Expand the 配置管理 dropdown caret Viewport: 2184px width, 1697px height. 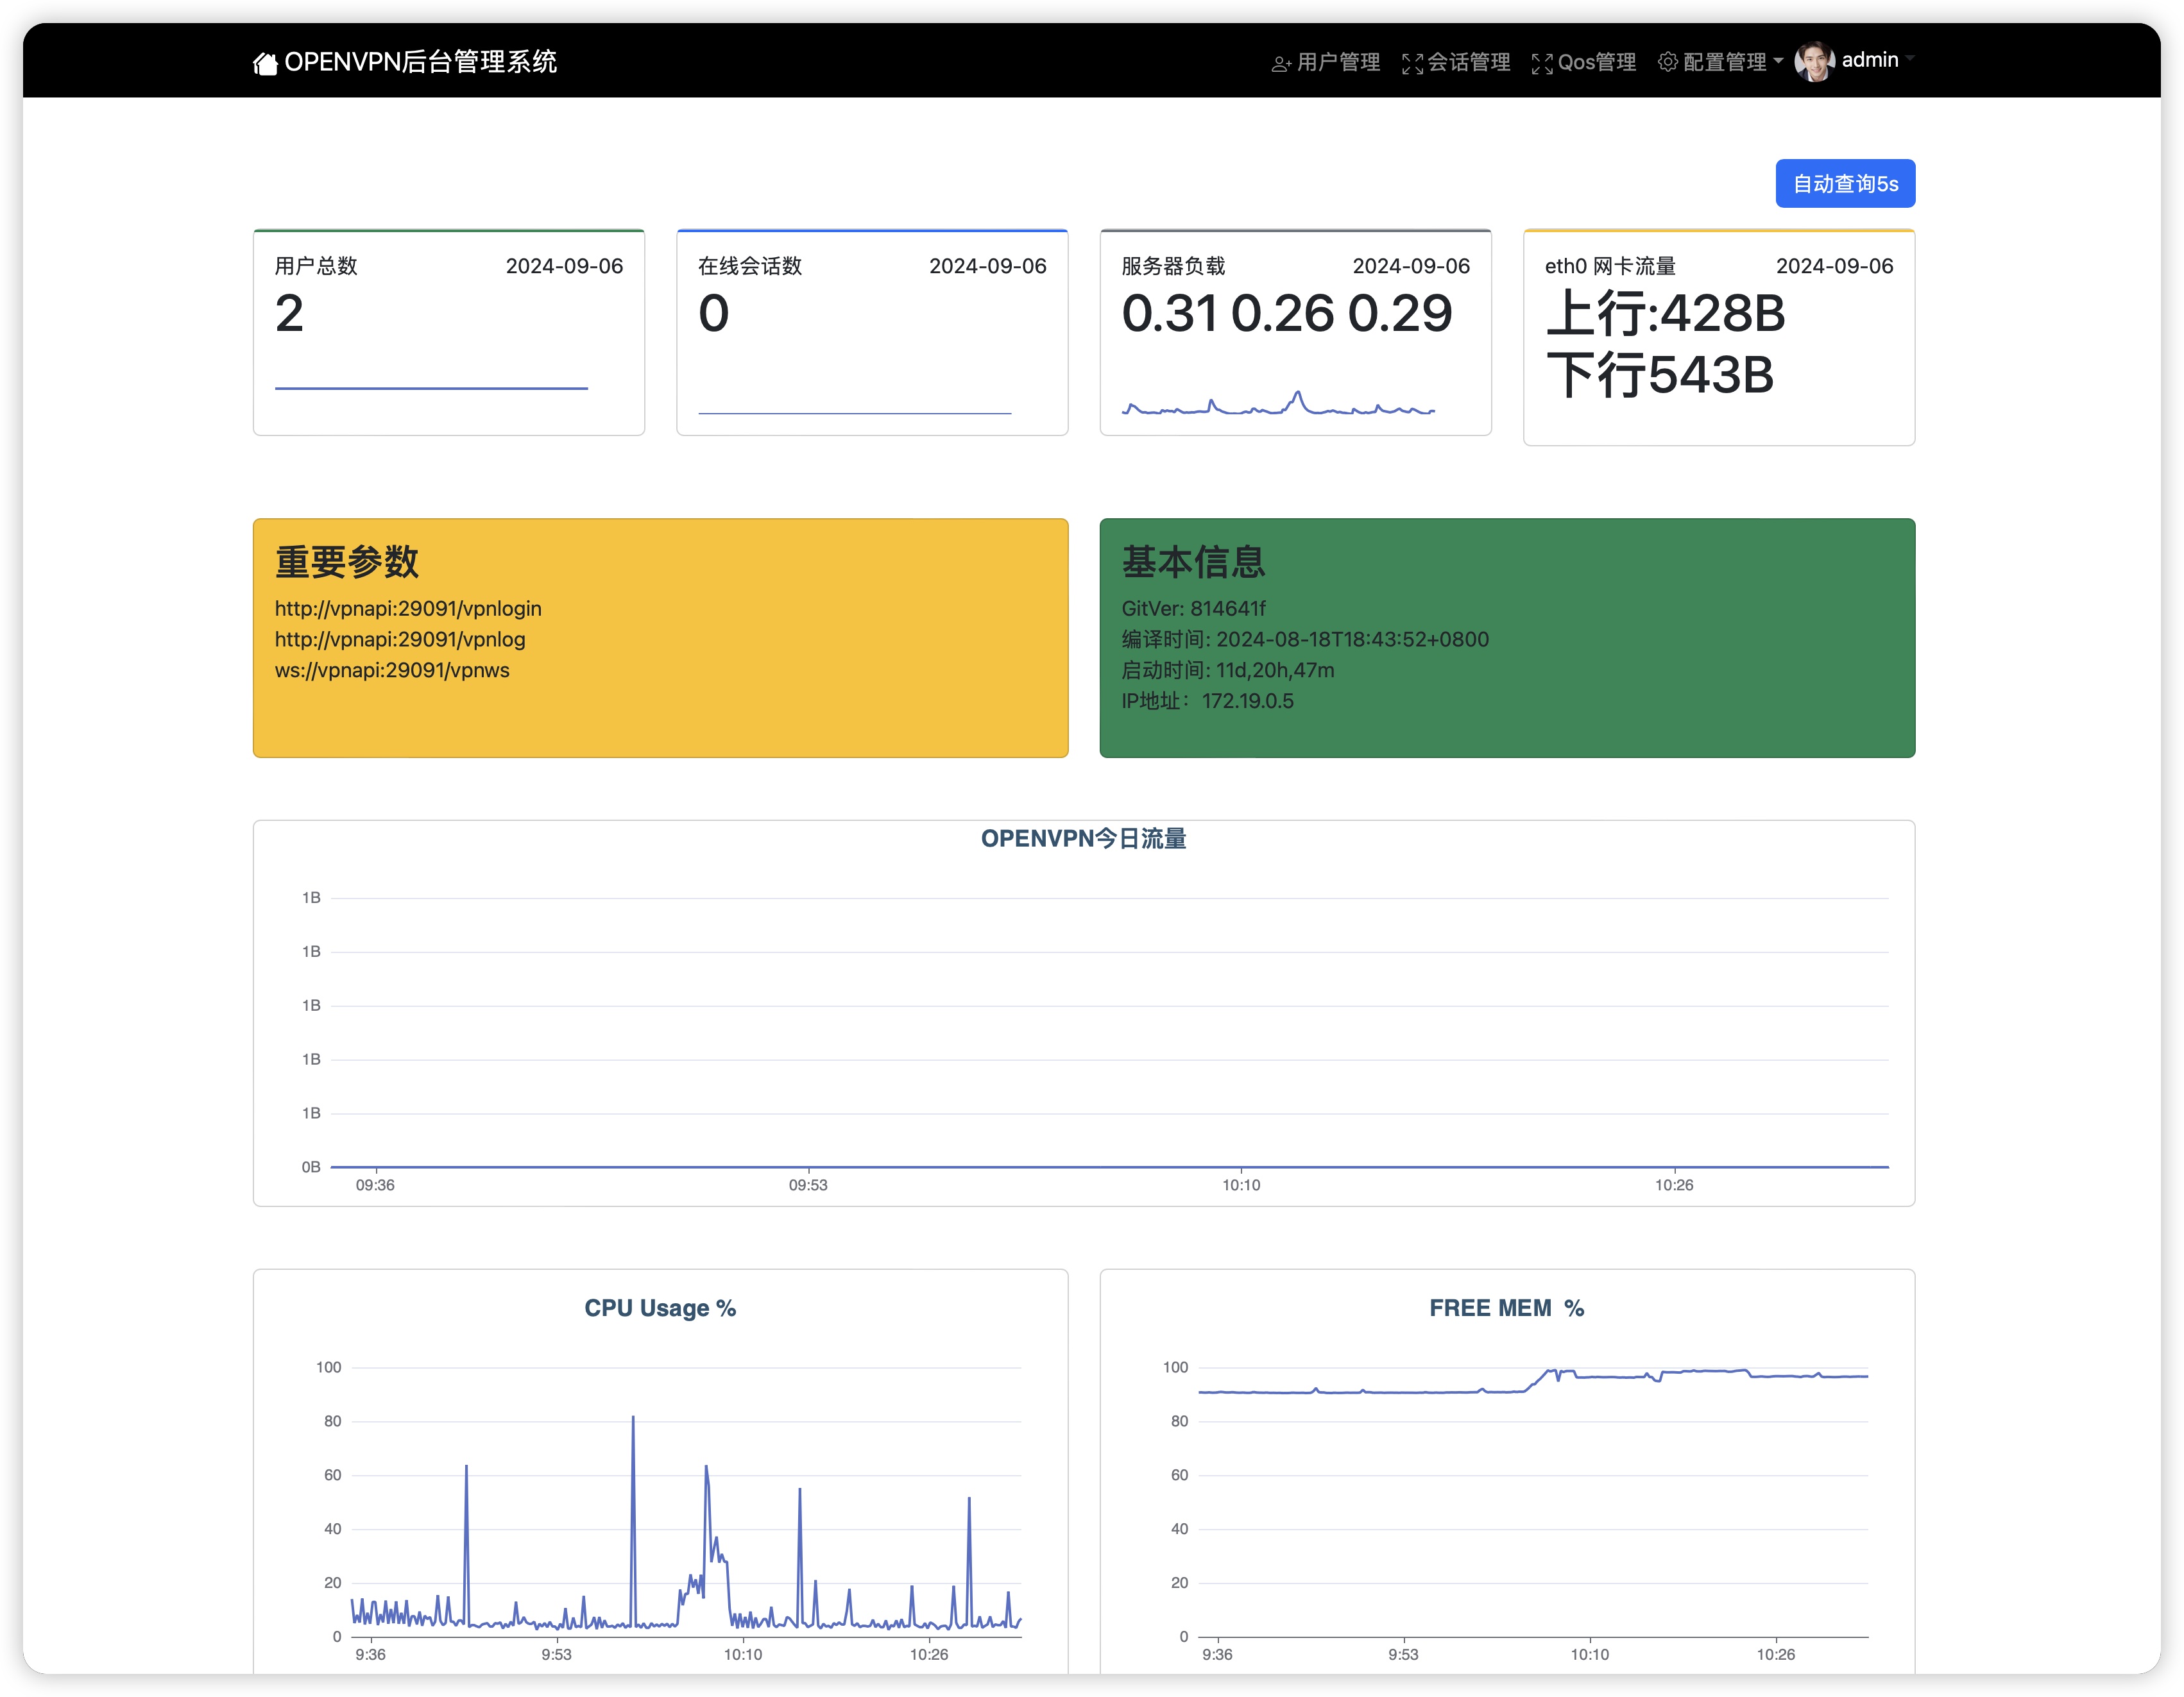(x=1778, y=61)
